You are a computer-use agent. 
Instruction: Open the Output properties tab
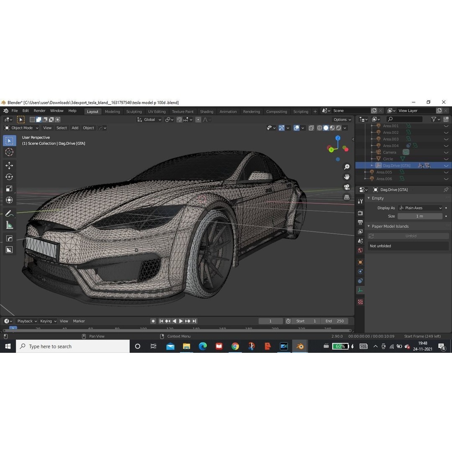point(360,223)
